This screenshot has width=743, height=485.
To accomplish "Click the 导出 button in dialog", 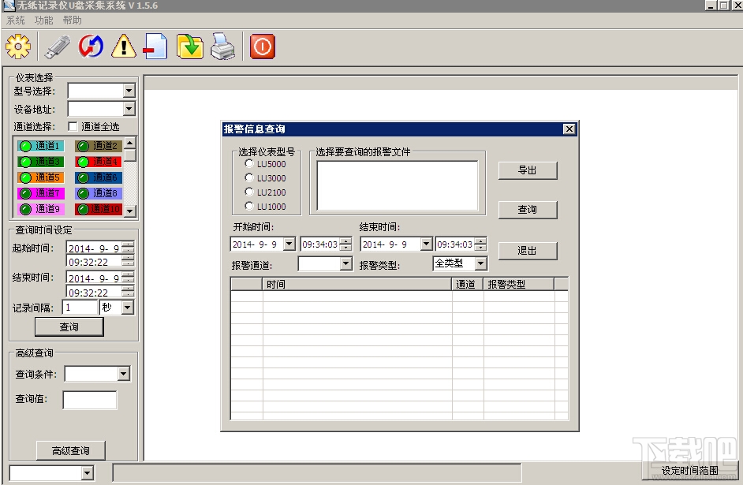I will click(528, 170).
